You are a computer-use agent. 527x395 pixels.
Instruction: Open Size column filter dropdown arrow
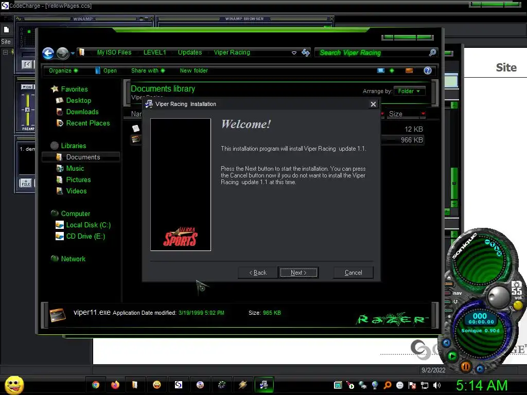[x=423, y=114]
